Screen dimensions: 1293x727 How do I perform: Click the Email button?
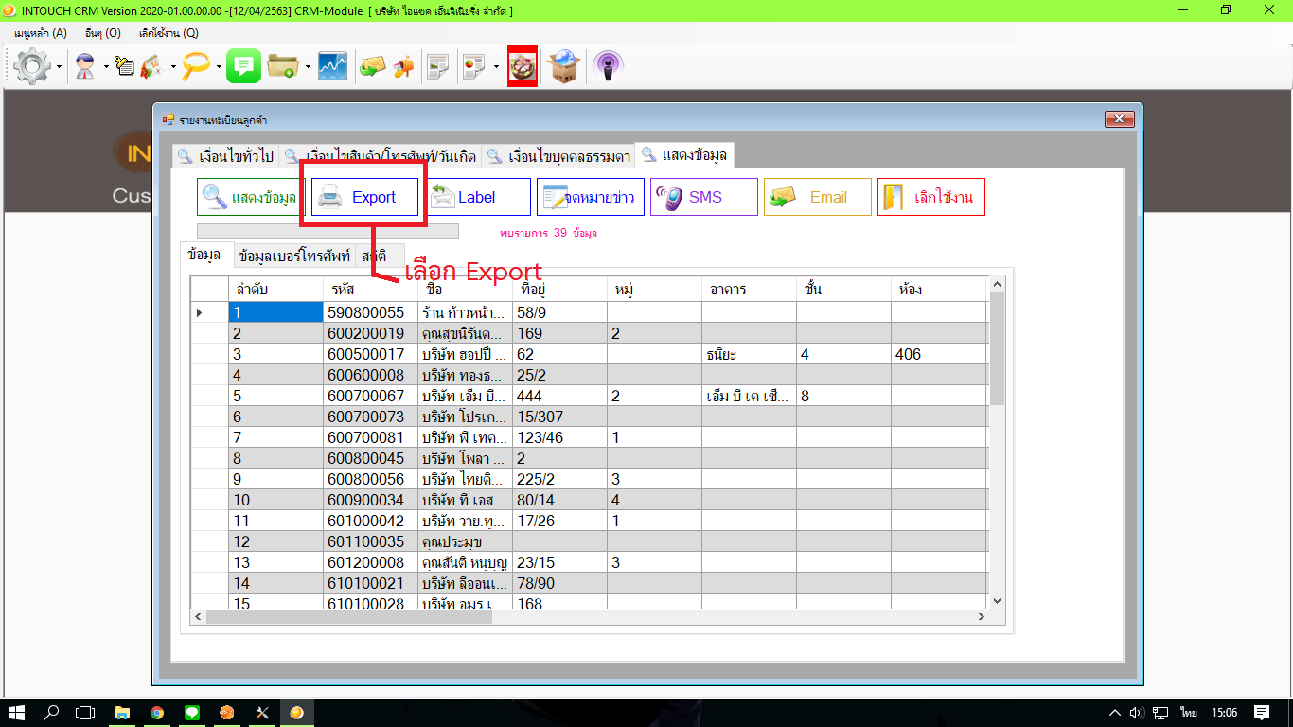pyautogui.click(x=817, y=197)
